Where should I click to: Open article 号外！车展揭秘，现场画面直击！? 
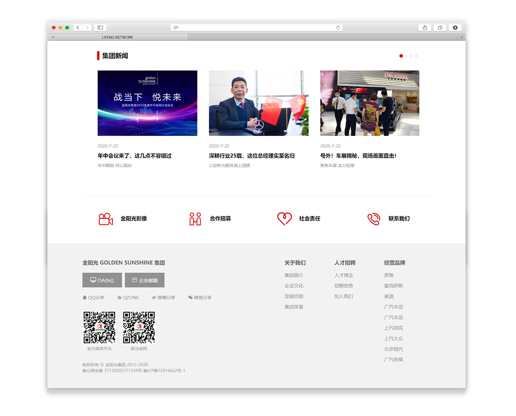(358, 155)
